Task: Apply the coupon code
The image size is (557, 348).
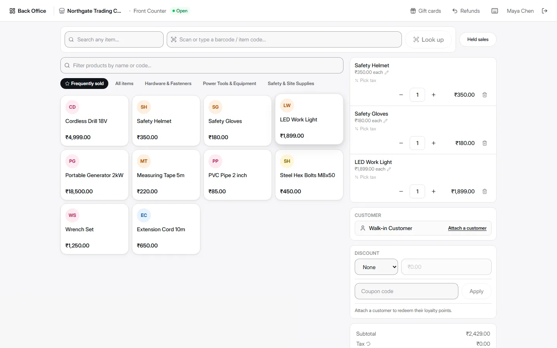Action: click(477, 291)
